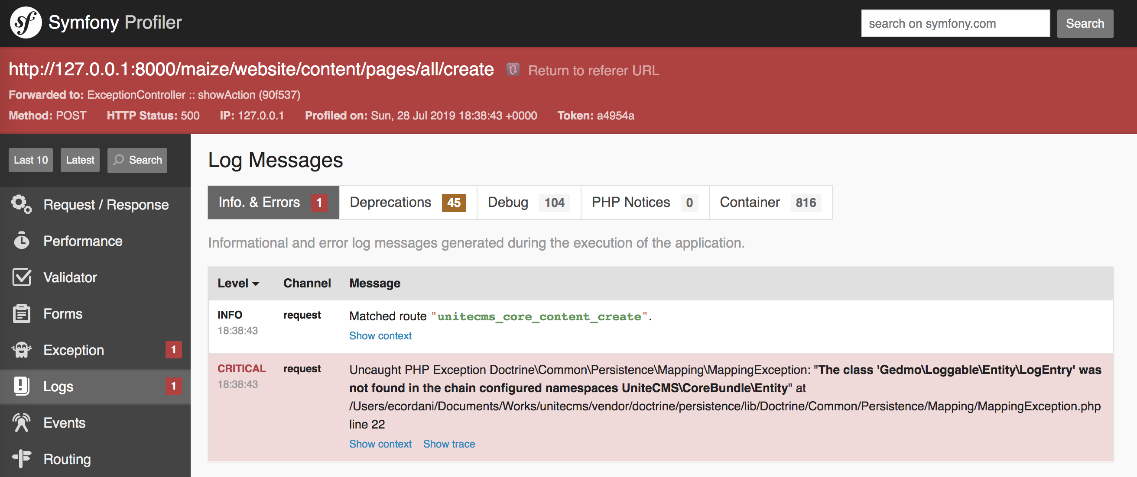
Task: Open the Request / Response panel via its gears icon
Action: 21,204
